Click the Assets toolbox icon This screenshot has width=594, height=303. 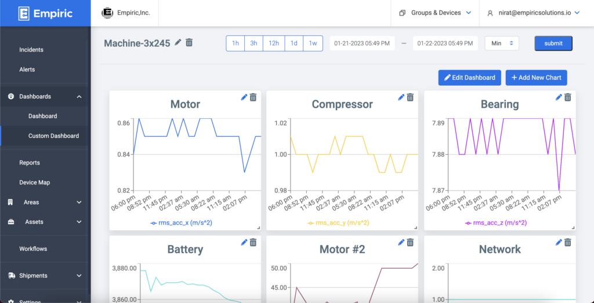click(x=11, y=222)
